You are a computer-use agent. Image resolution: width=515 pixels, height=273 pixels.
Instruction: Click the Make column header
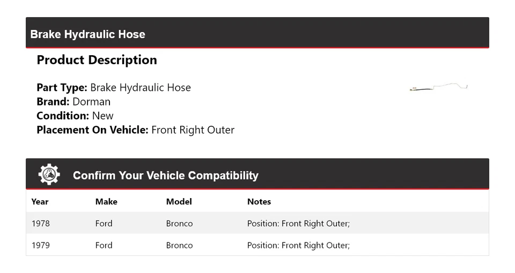click(106, 202)
